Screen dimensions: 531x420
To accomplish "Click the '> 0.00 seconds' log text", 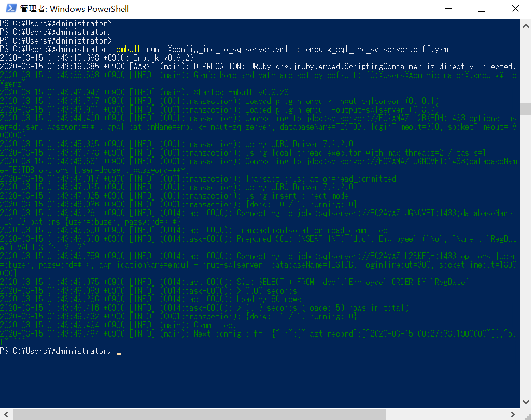I will (x=267, y=291).
